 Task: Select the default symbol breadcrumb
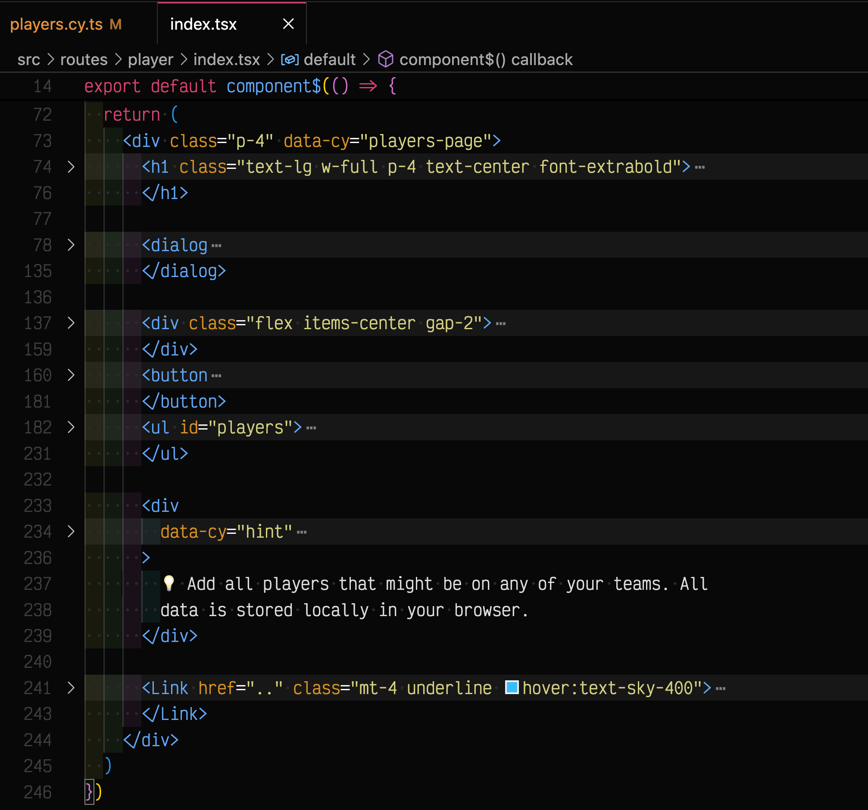(330, 59)
